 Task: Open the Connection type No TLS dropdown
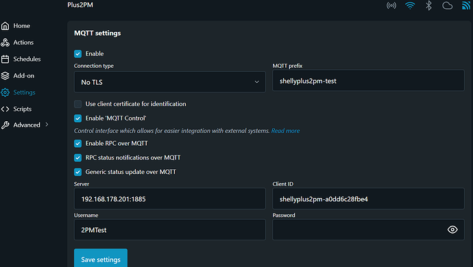coord(170,82)
